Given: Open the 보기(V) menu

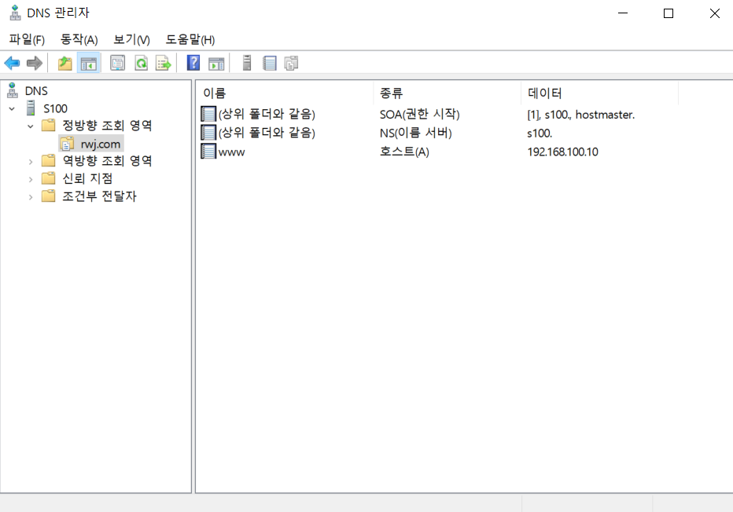Looking at the screenshot, I should (131, 40).
